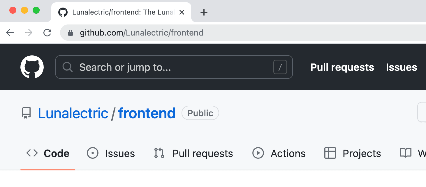Click the Projects board icon
Screen dimensions: 426x187
[330, 153]
